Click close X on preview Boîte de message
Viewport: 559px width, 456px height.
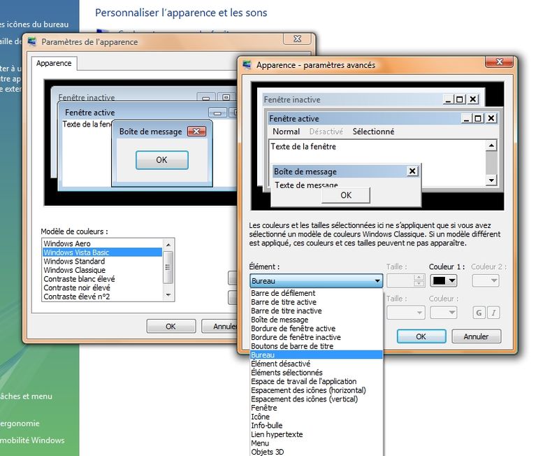(412, 171)
